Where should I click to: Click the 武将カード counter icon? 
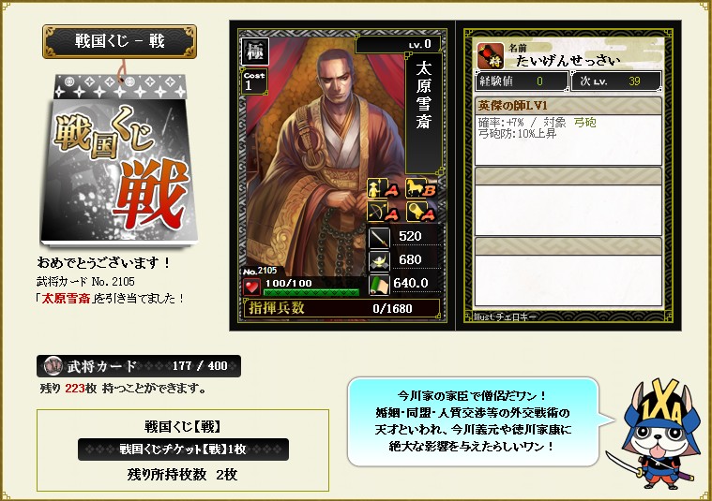53,365
